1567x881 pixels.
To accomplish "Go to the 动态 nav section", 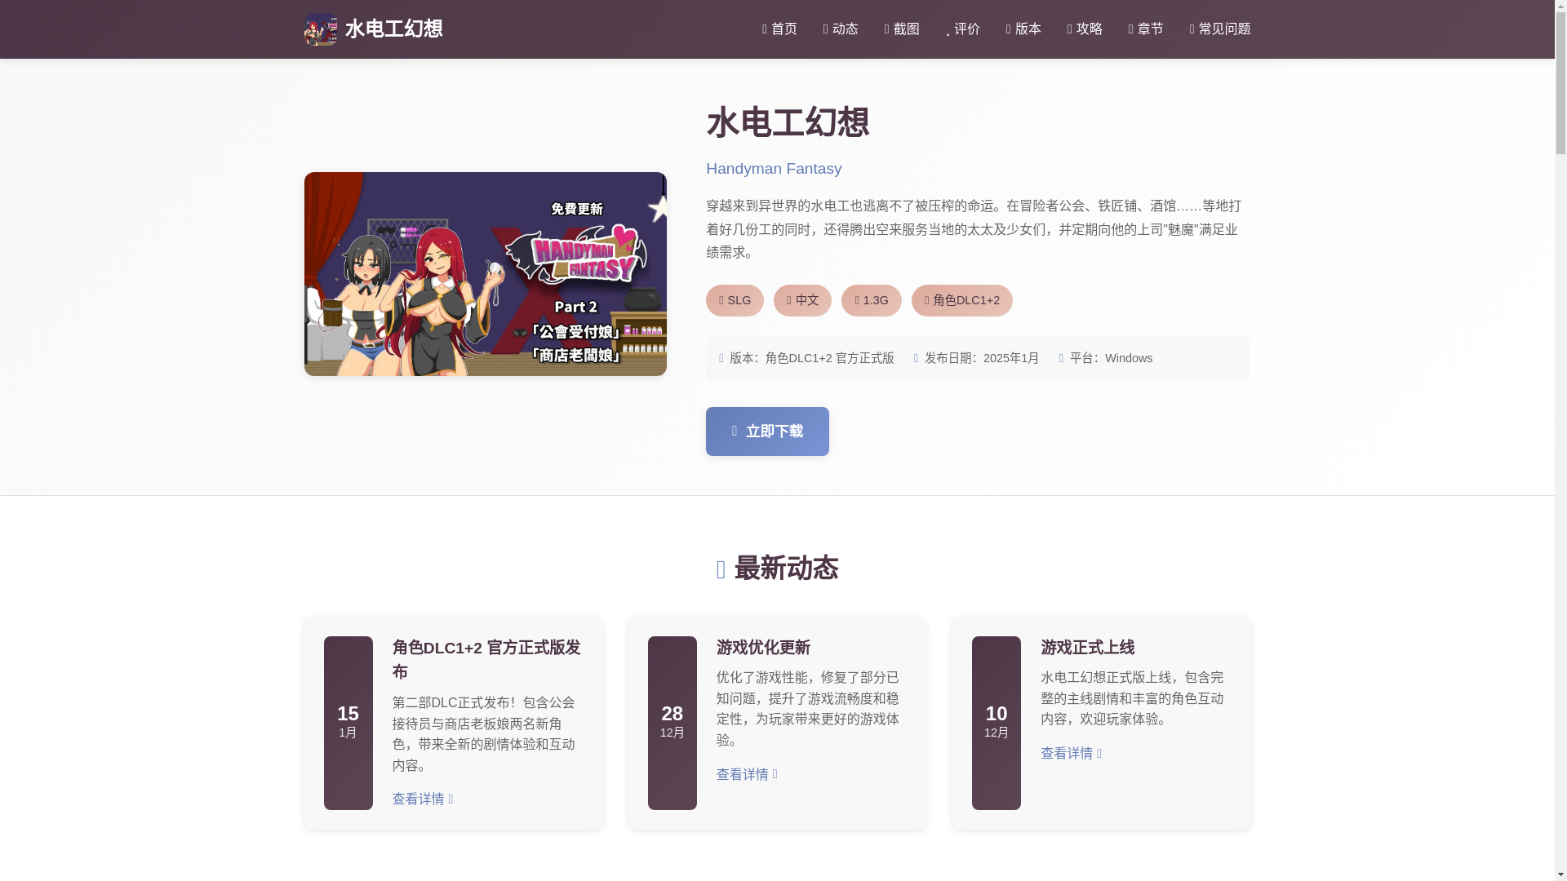I will pyautogui.click(x=841, y=29).
